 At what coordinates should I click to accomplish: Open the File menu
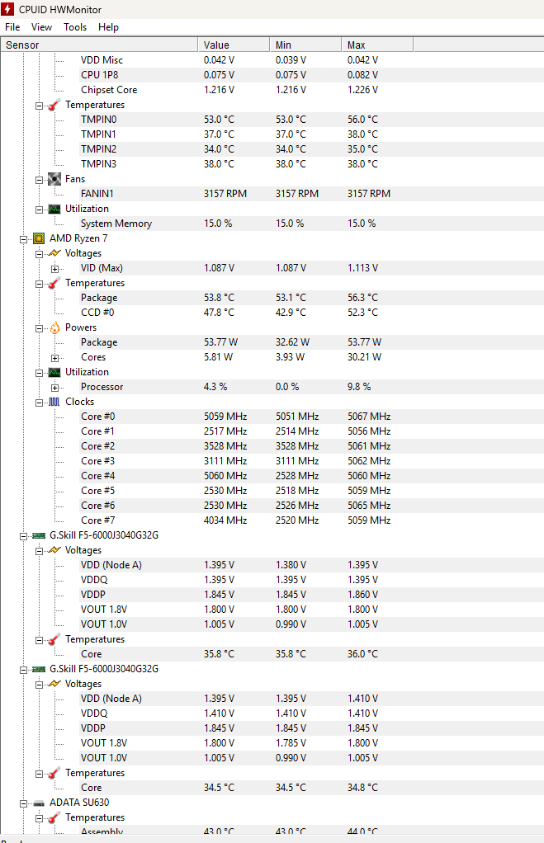[x=12, y=27]
